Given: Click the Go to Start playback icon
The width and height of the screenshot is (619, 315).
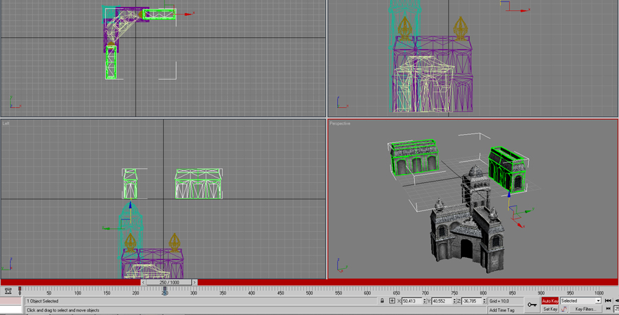Looking at the screenshot, I should point(608,301).
